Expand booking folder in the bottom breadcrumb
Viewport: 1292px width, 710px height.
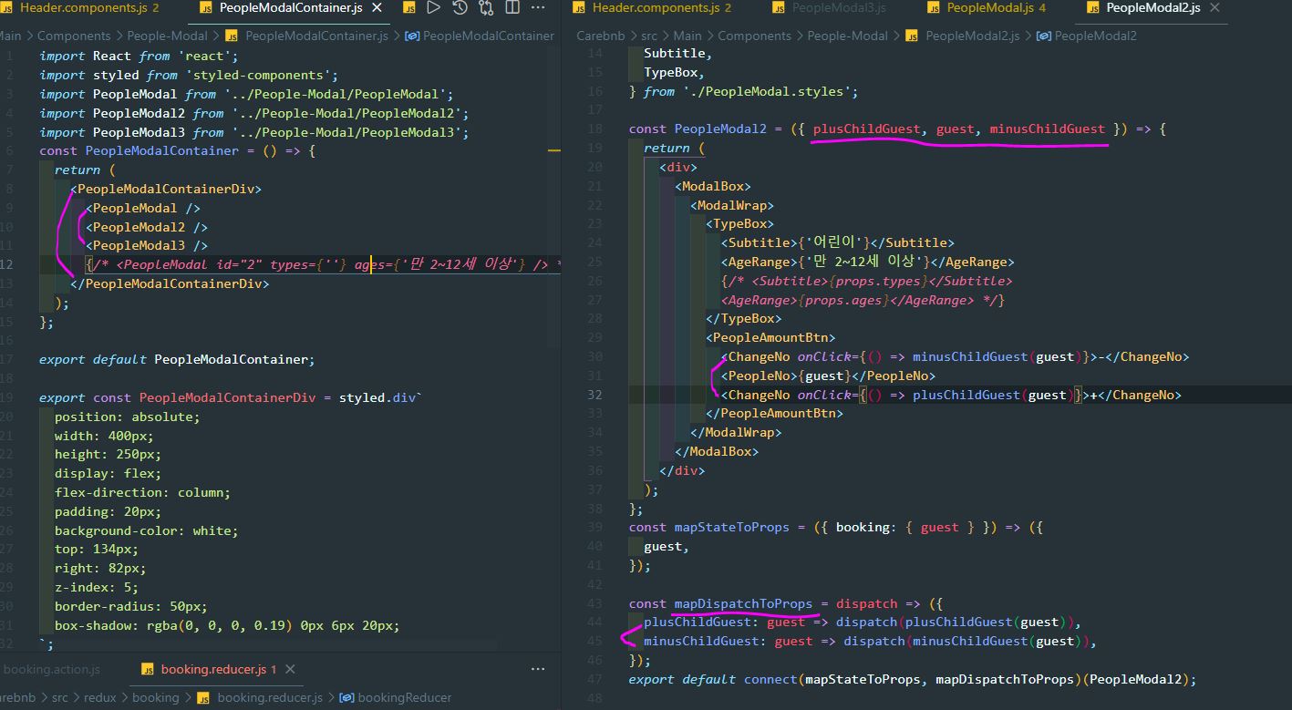[x=155, y=697]
